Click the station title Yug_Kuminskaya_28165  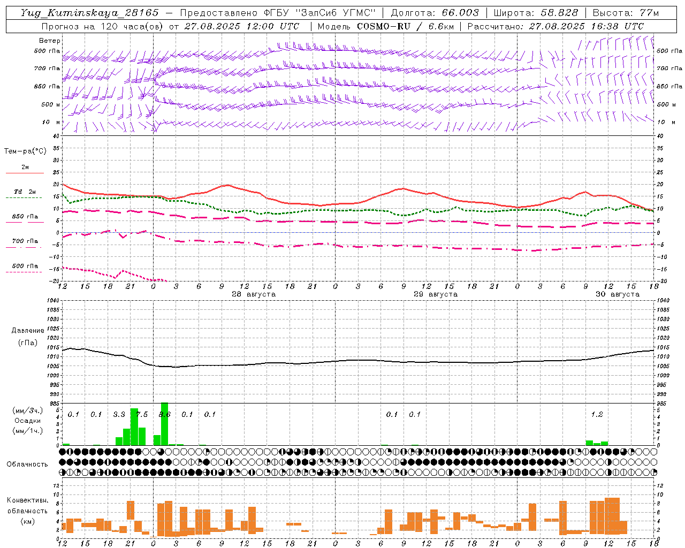click(x=89, y=13)
